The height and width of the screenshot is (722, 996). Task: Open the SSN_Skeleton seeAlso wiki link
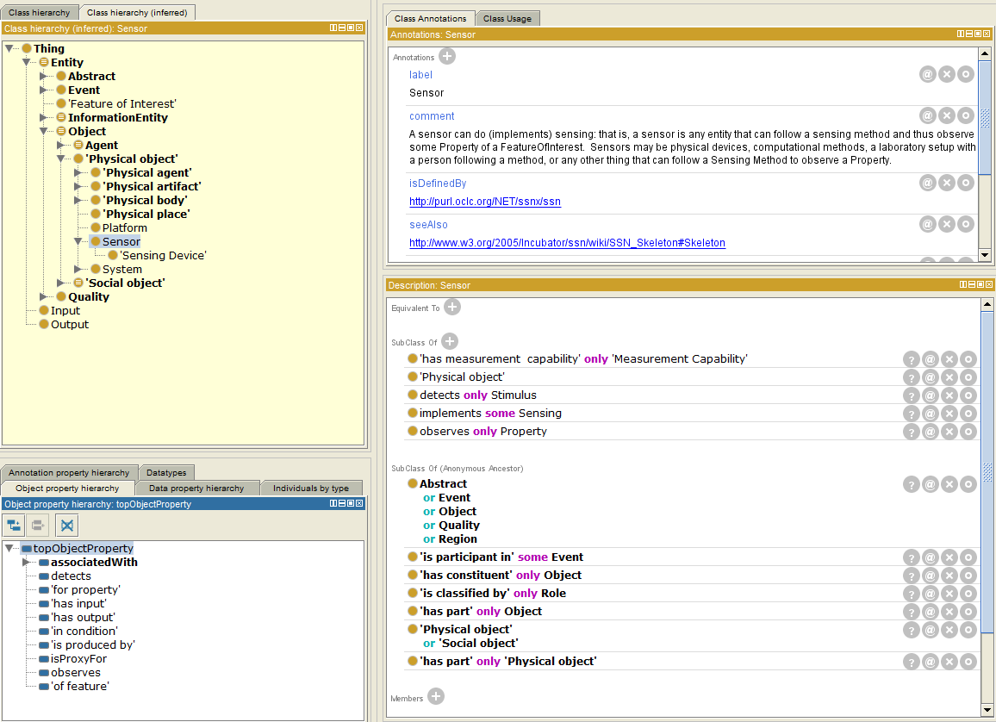567,243
